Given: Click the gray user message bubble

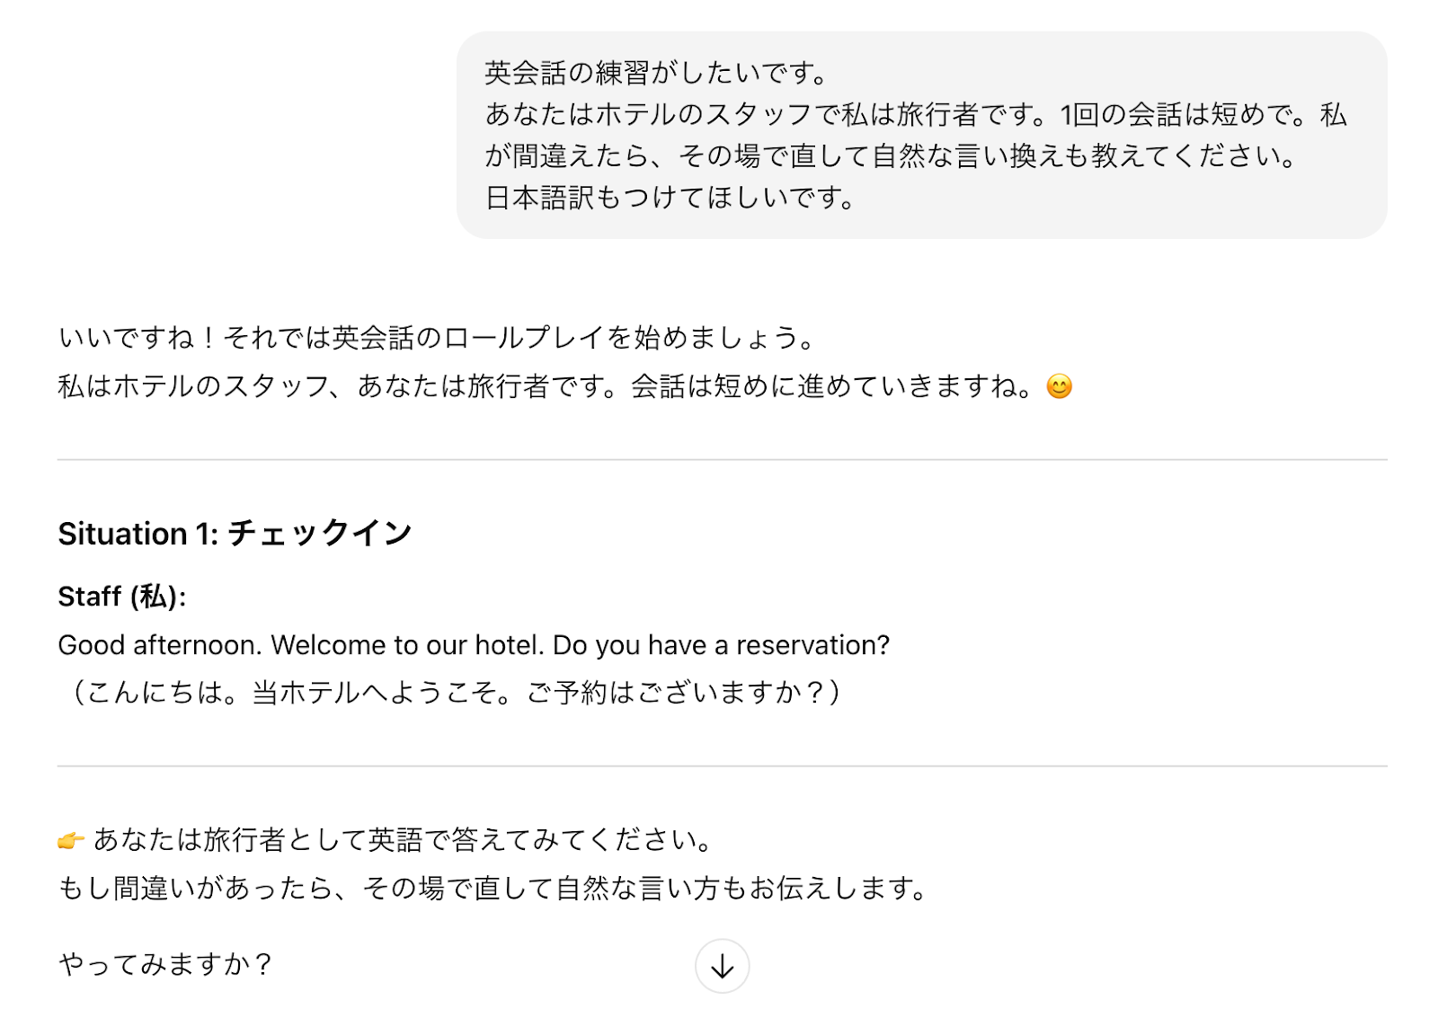Looking at the screenshot, I should (921, 135).
